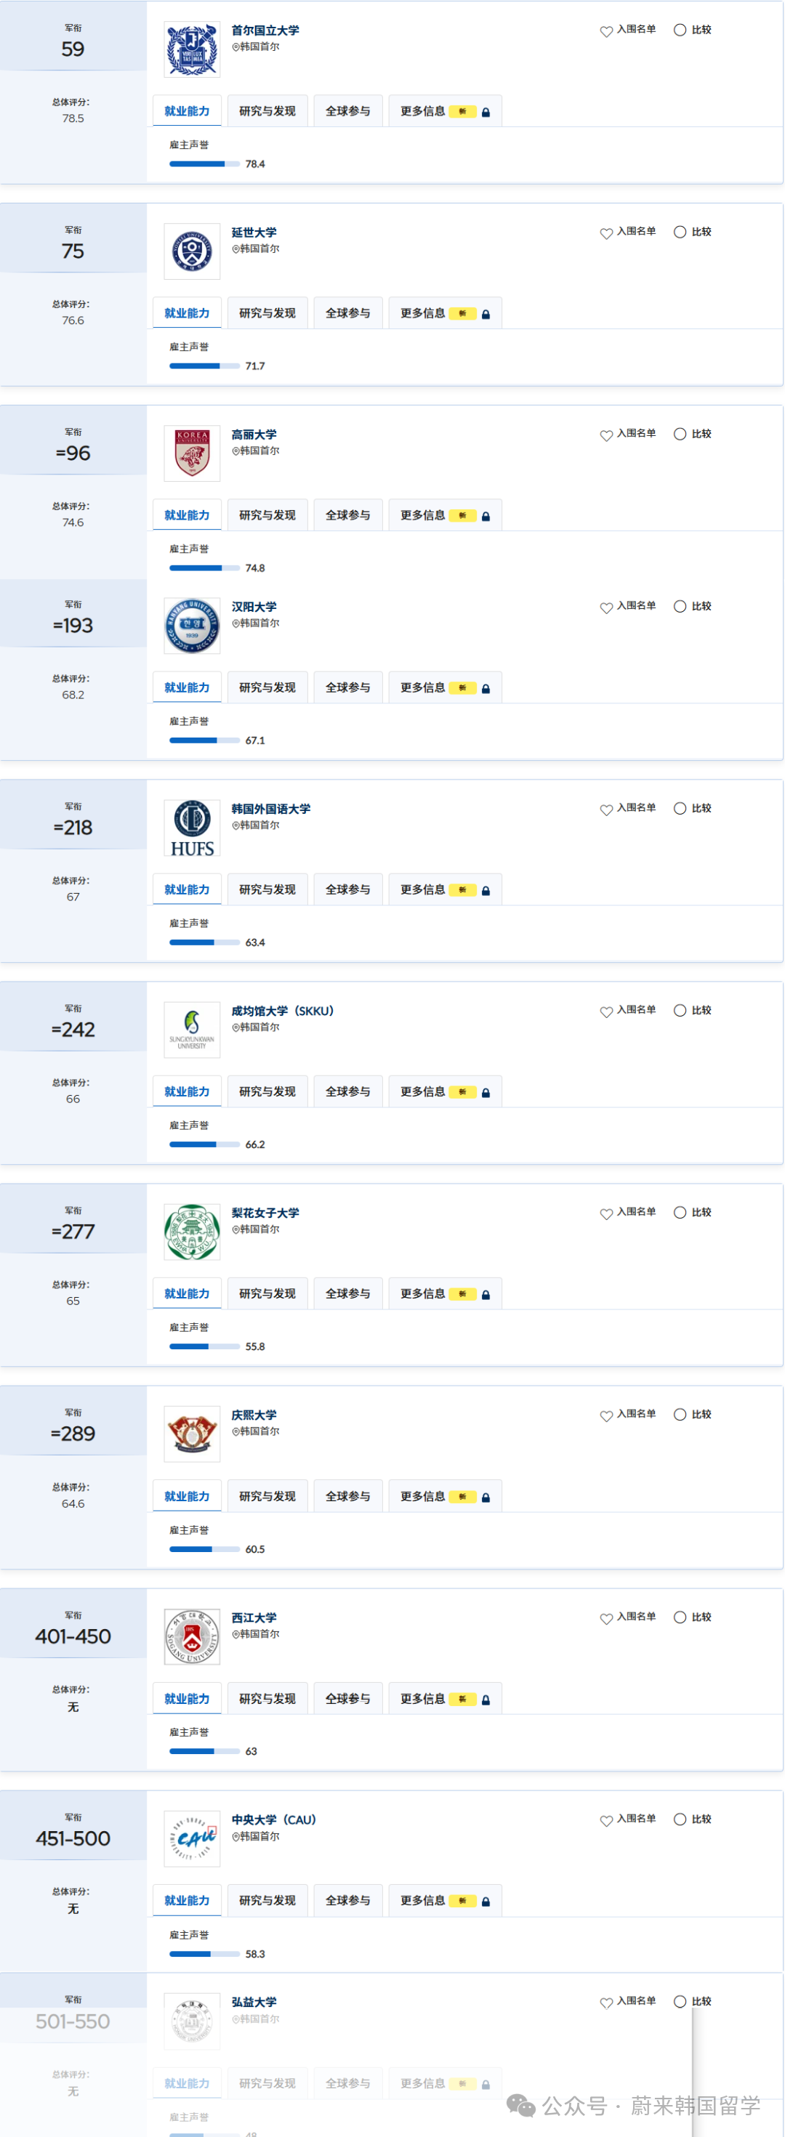The height and width of the screenshot is (2137, 785).
Task: Click the 延世大学 crest logo
Action: point(192,251)
